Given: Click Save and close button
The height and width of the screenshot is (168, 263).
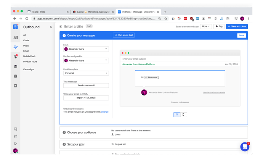Looking at the screenshot, I should [236, 26].
